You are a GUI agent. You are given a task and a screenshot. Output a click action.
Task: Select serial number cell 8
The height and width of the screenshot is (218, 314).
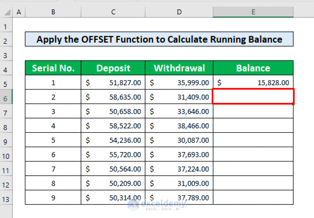click(53, 183)
